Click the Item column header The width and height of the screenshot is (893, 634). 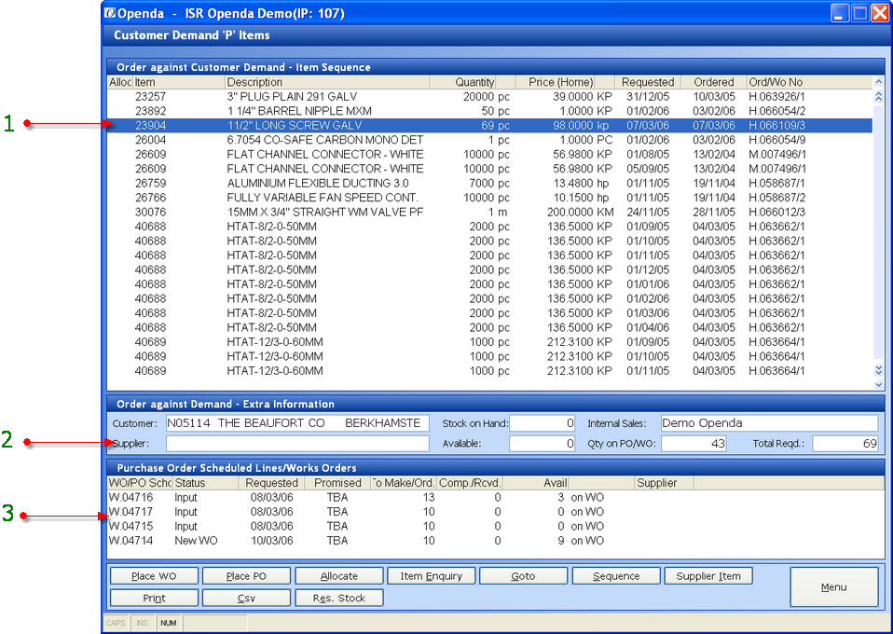[x=179, y=82]
